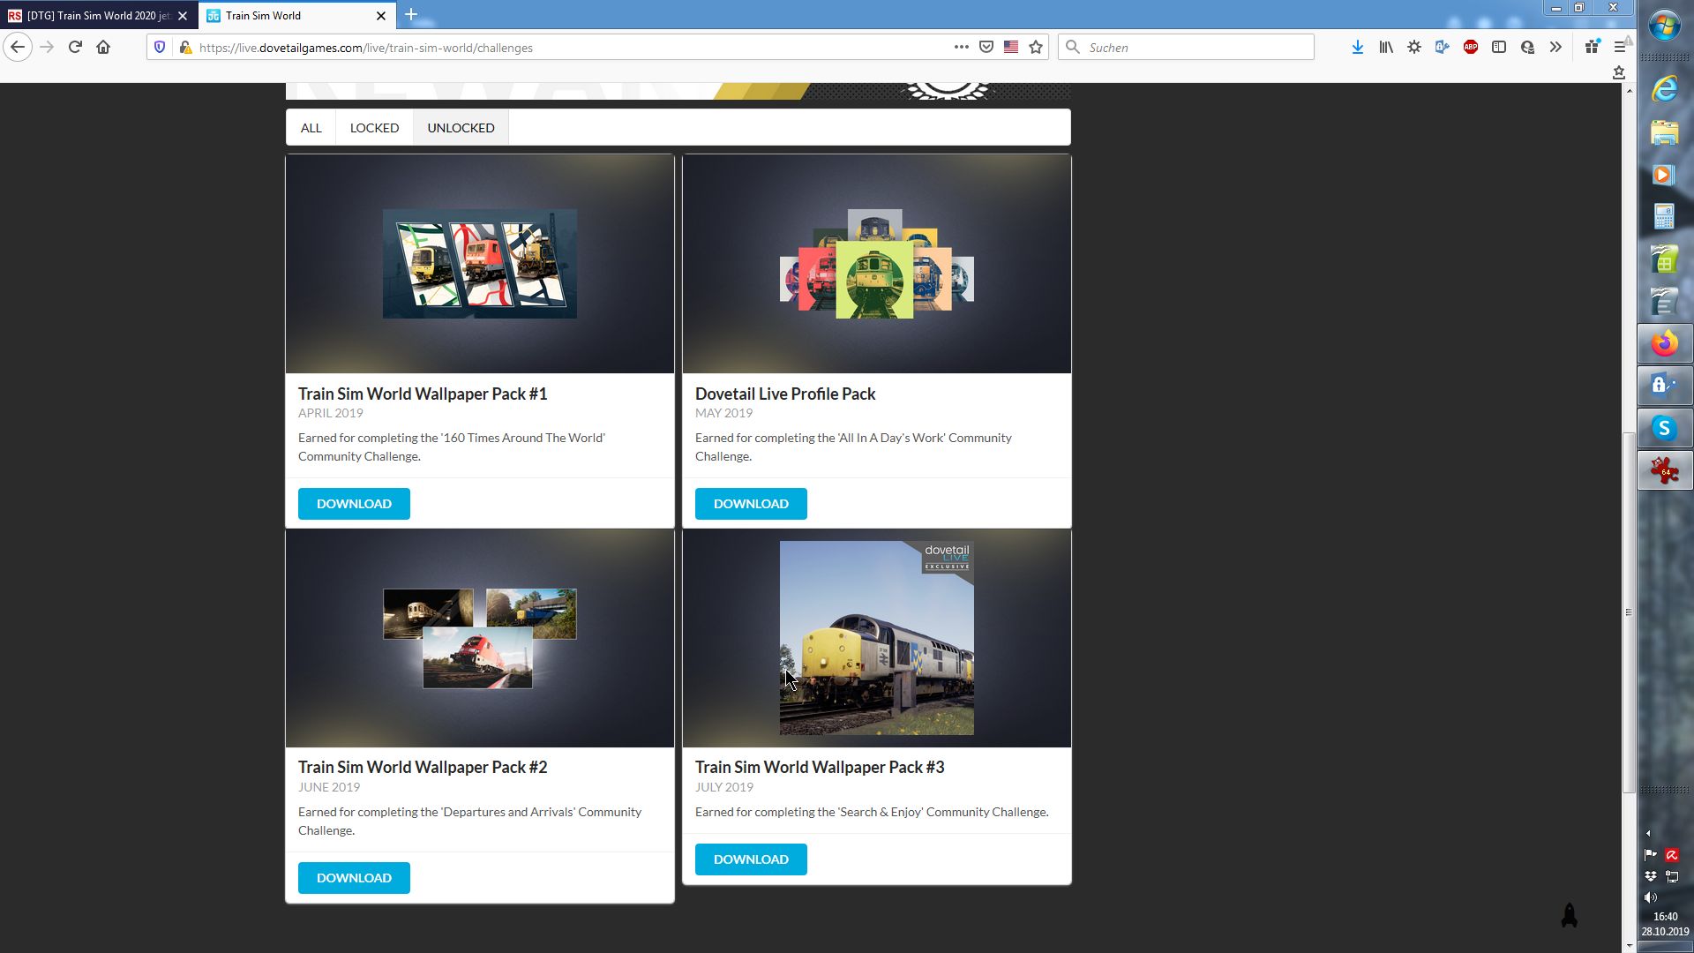
Task: Select the ALL rewards filter
Action: 311,128
